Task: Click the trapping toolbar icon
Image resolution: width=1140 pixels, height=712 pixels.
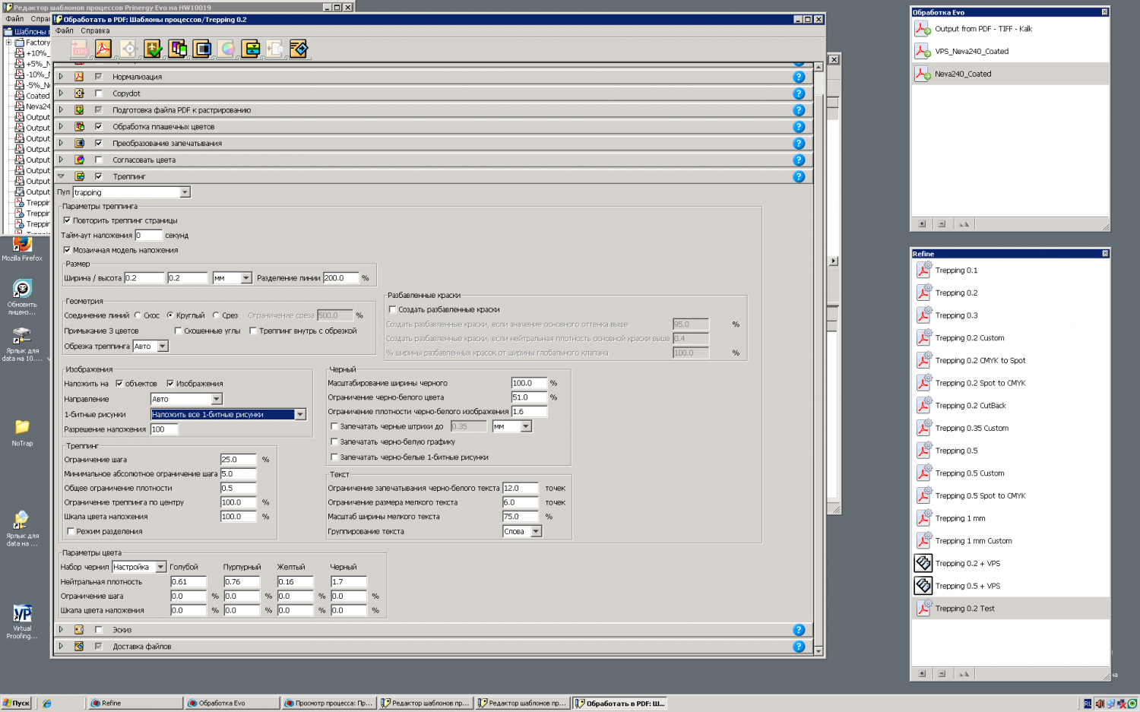Action: 251,49
